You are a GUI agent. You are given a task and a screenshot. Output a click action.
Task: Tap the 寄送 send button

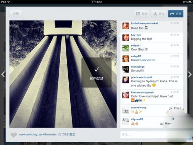tap(142, 14)
